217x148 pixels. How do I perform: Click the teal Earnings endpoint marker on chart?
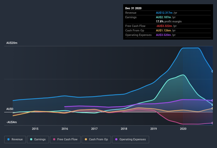pos(213,105)
